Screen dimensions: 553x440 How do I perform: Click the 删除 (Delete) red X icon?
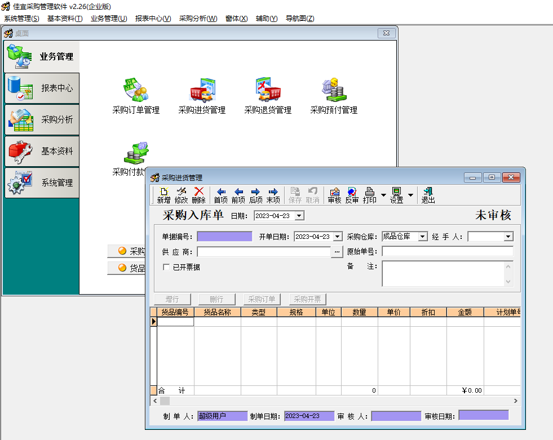click(199, 195)
